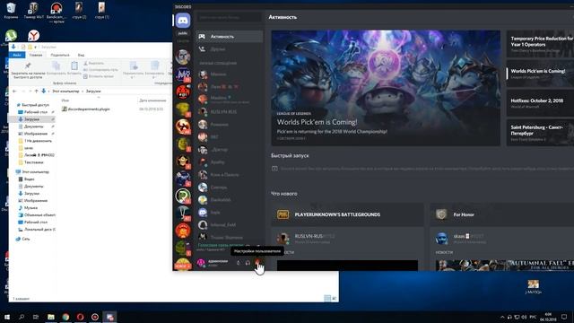Open the Worlds Pick'em featured banner
Image resolution: width=574 pixels, height=323 pixels.
click(386, 88)
